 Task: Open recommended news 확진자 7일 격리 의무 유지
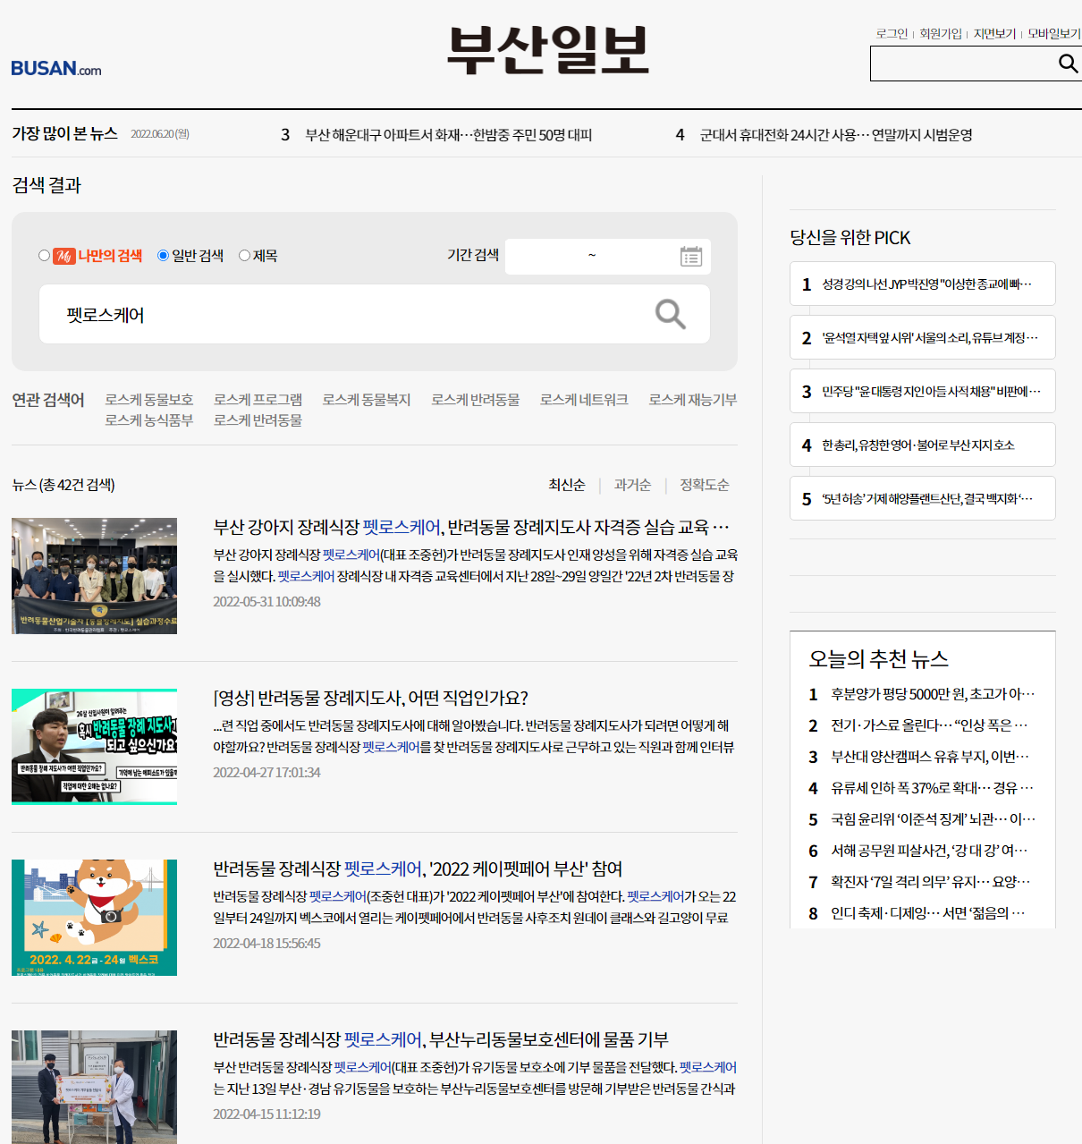point(930,882)
